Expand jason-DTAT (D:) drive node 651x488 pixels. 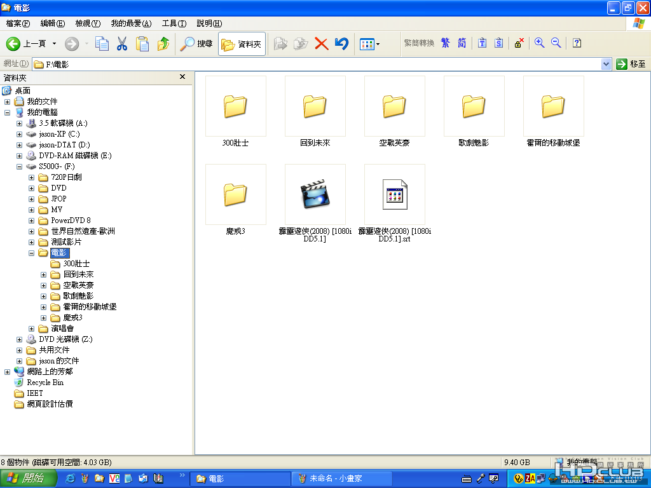coord(19,145)
